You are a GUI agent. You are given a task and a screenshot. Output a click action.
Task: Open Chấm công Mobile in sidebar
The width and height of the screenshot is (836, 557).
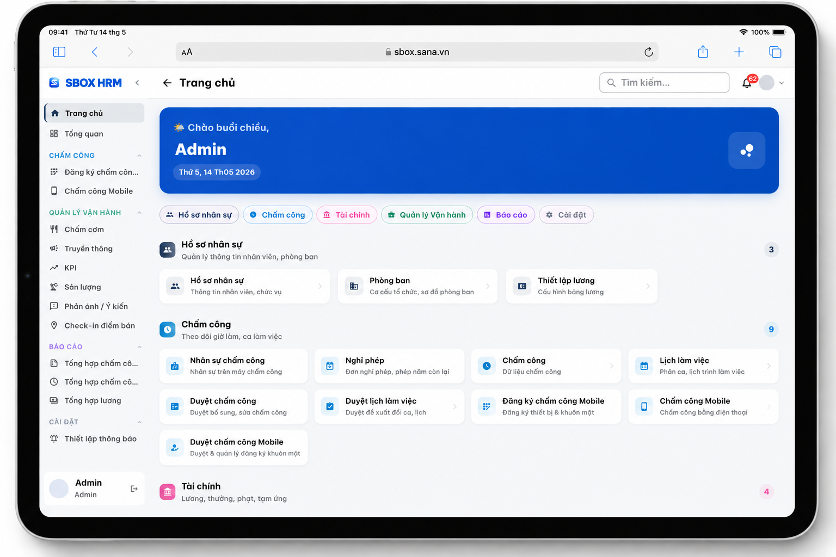pos(94,191)
